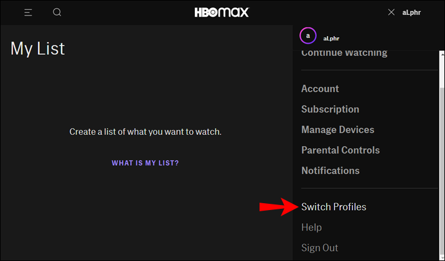This screenshot has height=261, width=445.
Task: Click Sign Out
Action: pyautogui.click(x=320, y=248)
